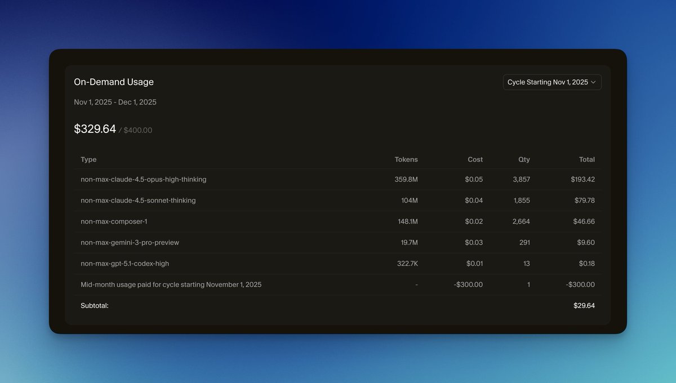Viewport: 676px width, 383px height.
Task: Click the -$300.00 value in Cost column
Action: 468,284
